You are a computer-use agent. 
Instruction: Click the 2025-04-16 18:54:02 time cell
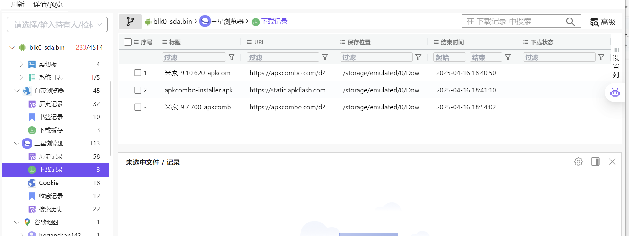(466, 107)
